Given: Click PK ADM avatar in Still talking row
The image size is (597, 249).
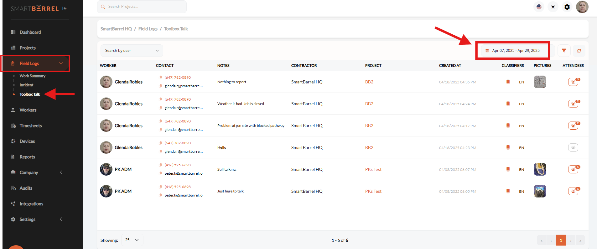Looking at the screenshot, I should tap(106, 169).
